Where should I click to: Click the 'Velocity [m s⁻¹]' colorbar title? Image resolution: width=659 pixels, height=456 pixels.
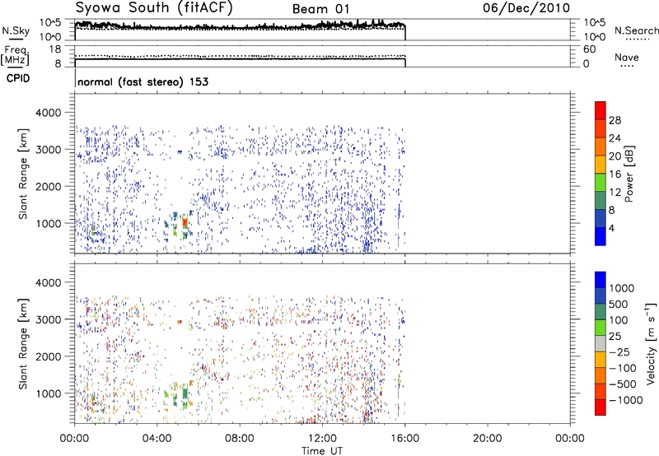[651, 343]
